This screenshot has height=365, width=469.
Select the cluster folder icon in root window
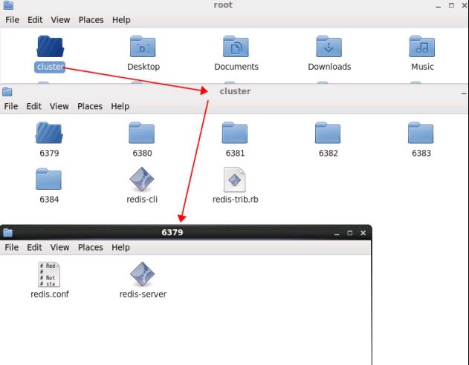pyautogui.click(x=50, y=46)
